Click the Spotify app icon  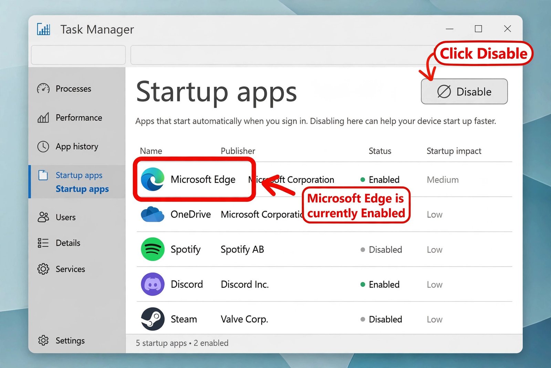[153, 249]
